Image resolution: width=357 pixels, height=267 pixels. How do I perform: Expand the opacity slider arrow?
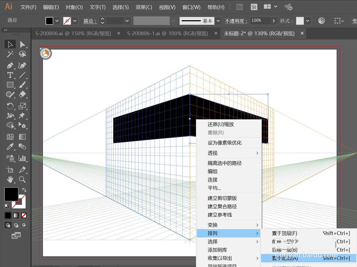pyautogui.click(x=274, y=21)
